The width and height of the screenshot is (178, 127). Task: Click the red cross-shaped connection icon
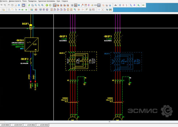pos(123,5)
